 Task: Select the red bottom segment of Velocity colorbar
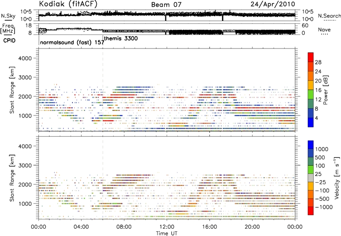[311, 211]
